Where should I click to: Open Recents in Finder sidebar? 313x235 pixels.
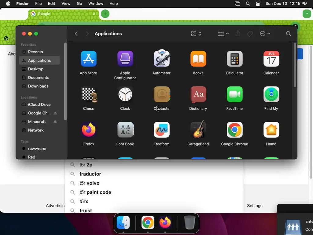(x=39, y=52)
